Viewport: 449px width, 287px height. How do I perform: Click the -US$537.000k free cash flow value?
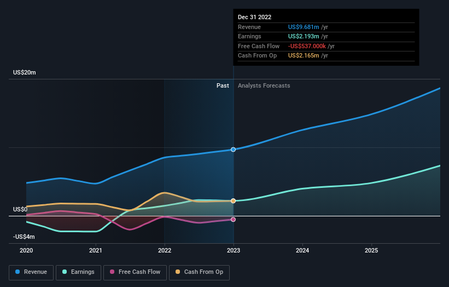307,46
